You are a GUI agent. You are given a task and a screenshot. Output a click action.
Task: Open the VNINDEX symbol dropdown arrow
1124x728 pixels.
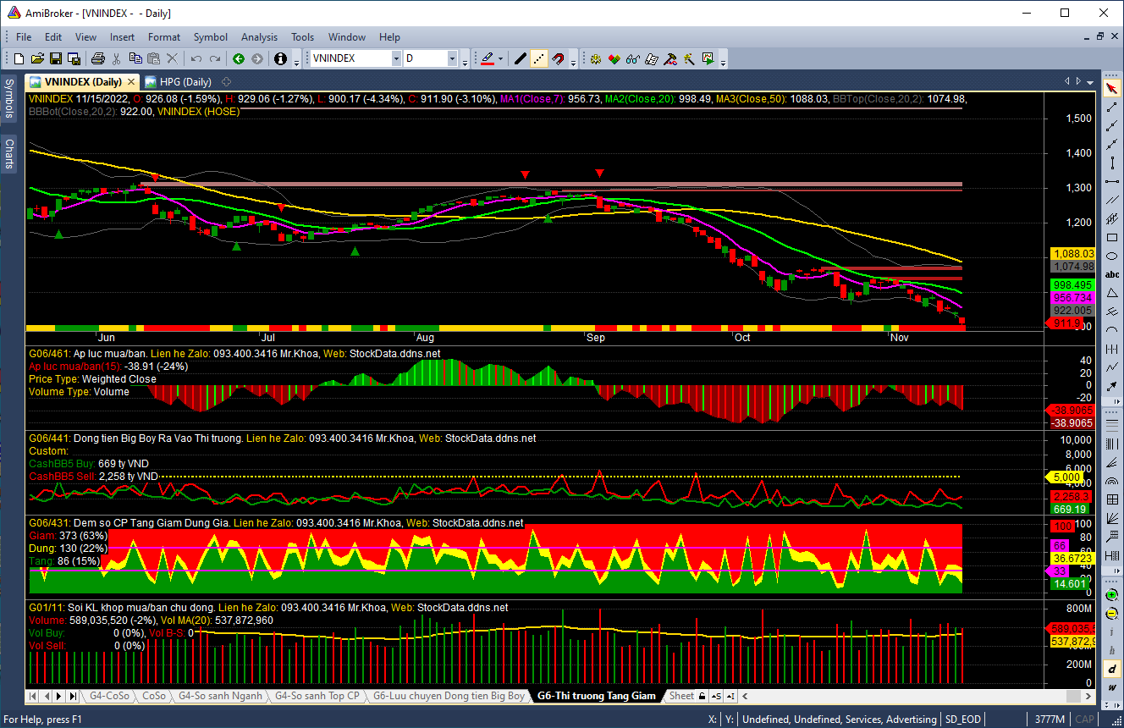[396, 58]
